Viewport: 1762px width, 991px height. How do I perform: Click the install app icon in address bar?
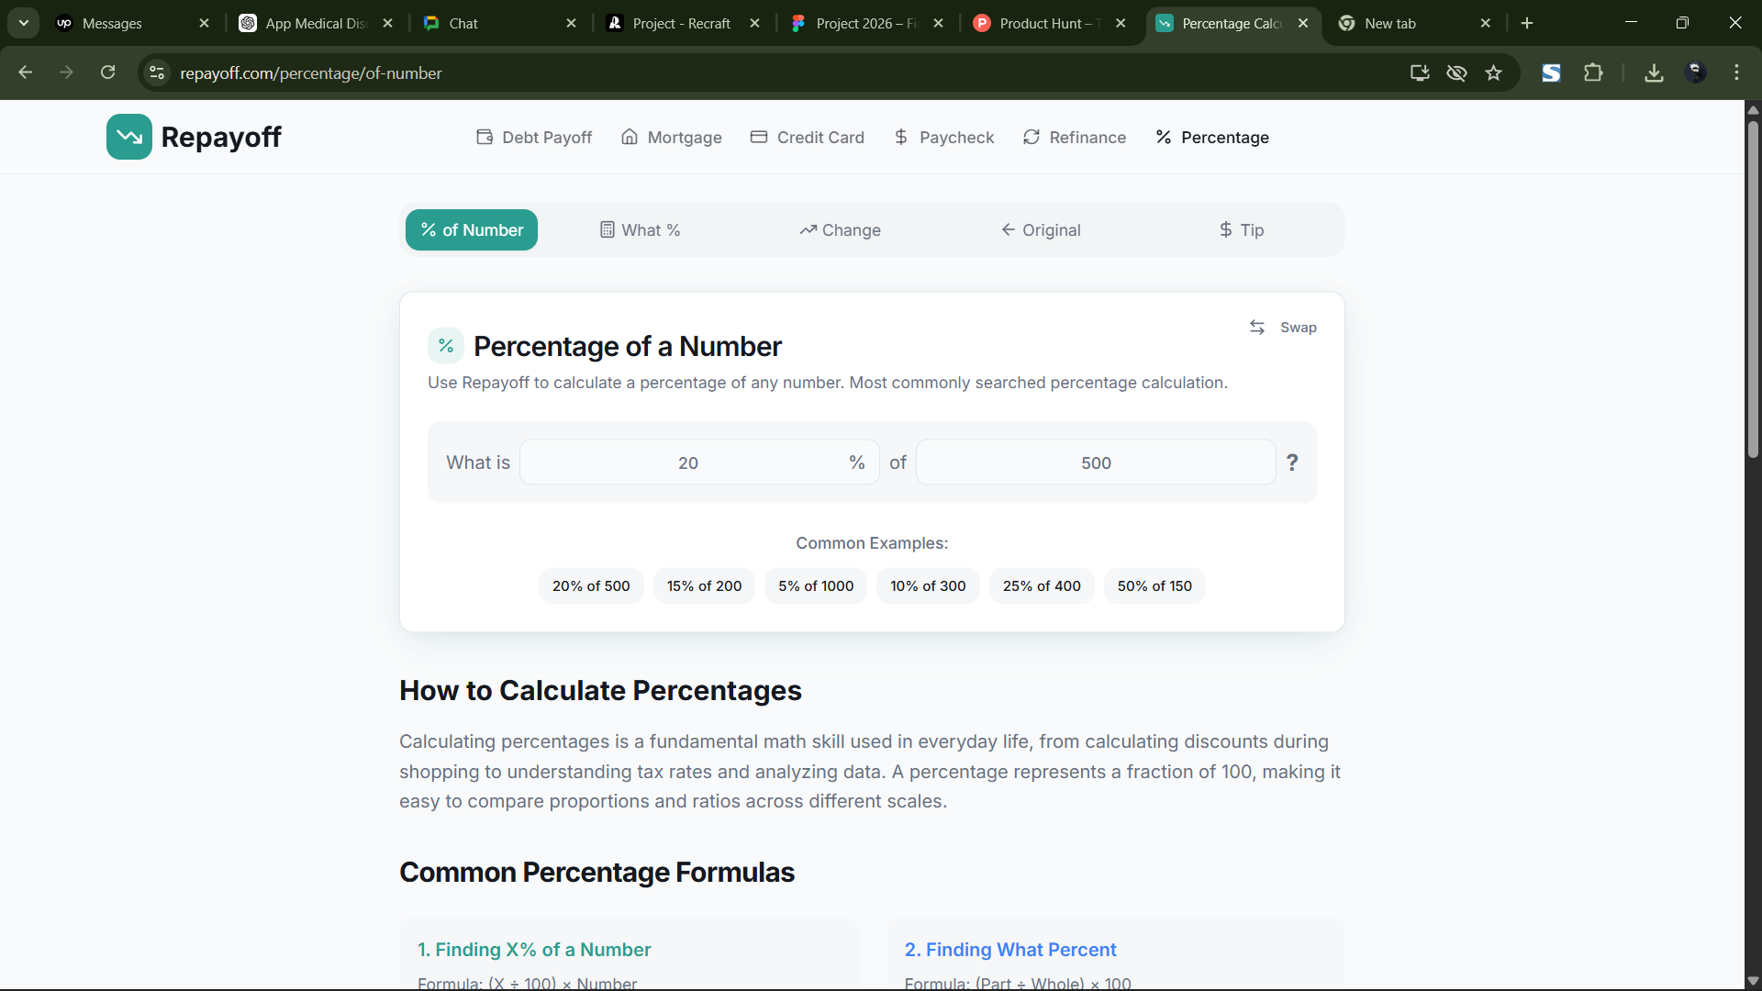tap(1420, 72)
